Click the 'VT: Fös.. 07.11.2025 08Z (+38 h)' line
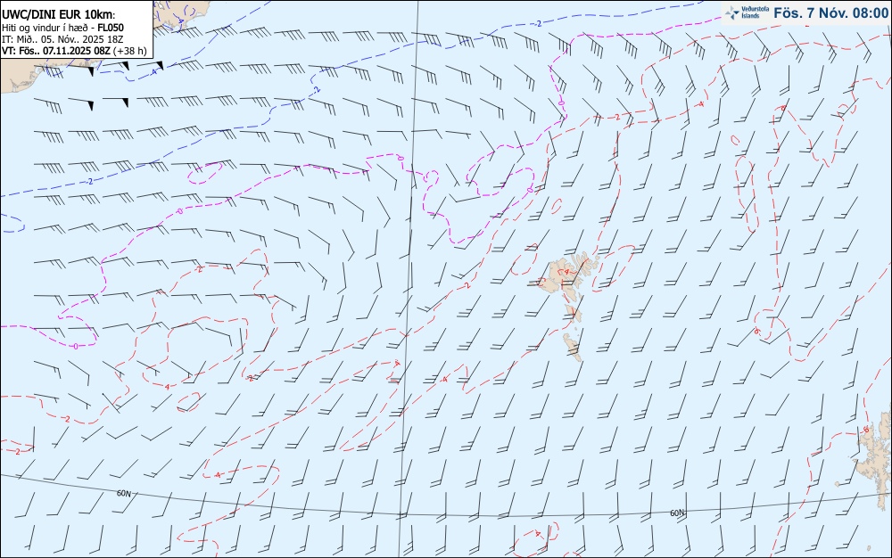Screen dimensions: 892x558 click(74, 51)
